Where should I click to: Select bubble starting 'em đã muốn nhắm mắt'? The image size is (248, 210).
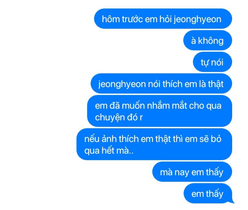tap(159, 111)
